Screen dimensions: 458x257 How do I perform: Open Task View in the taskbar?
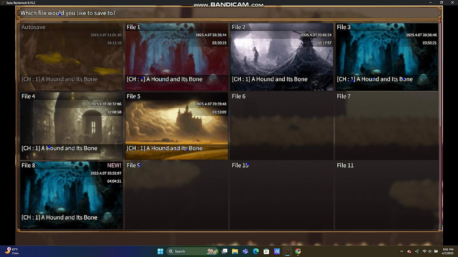point(225,251)
